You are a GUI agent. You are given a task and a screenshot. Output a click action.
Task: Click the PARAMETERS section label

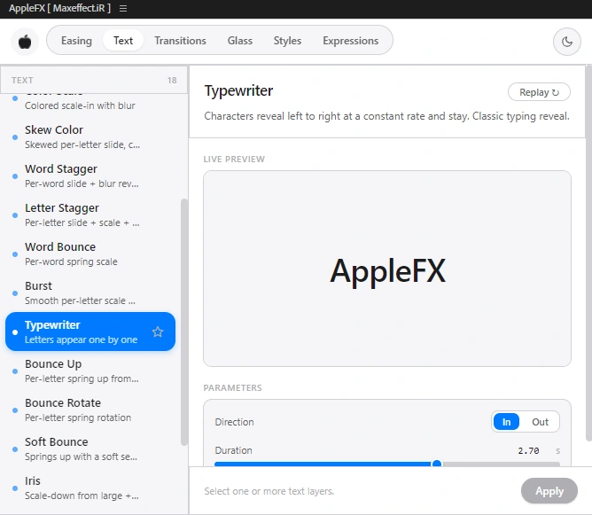coord(232,387)
